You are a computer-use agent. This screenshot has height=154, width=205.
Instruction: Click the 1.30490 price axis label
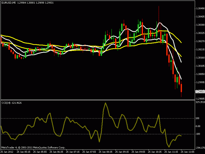tap(200, 9)
